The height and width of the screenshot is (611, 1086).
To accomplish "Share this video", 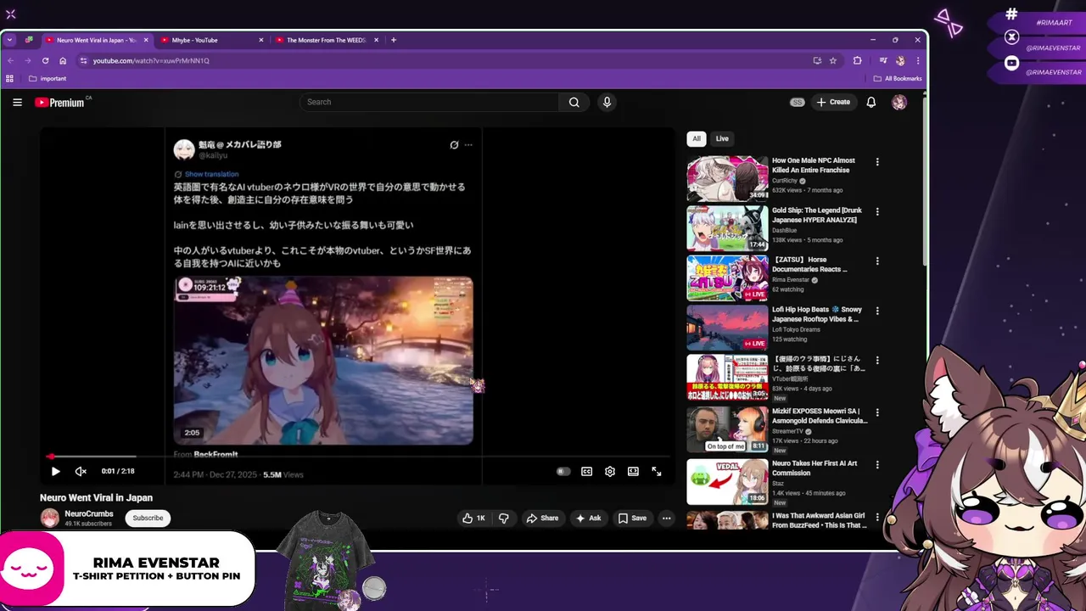I will tap(542, 518).
